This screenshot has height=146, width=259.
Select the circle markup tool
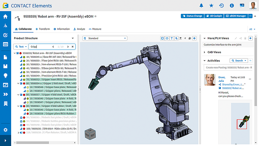pos(167,38)
